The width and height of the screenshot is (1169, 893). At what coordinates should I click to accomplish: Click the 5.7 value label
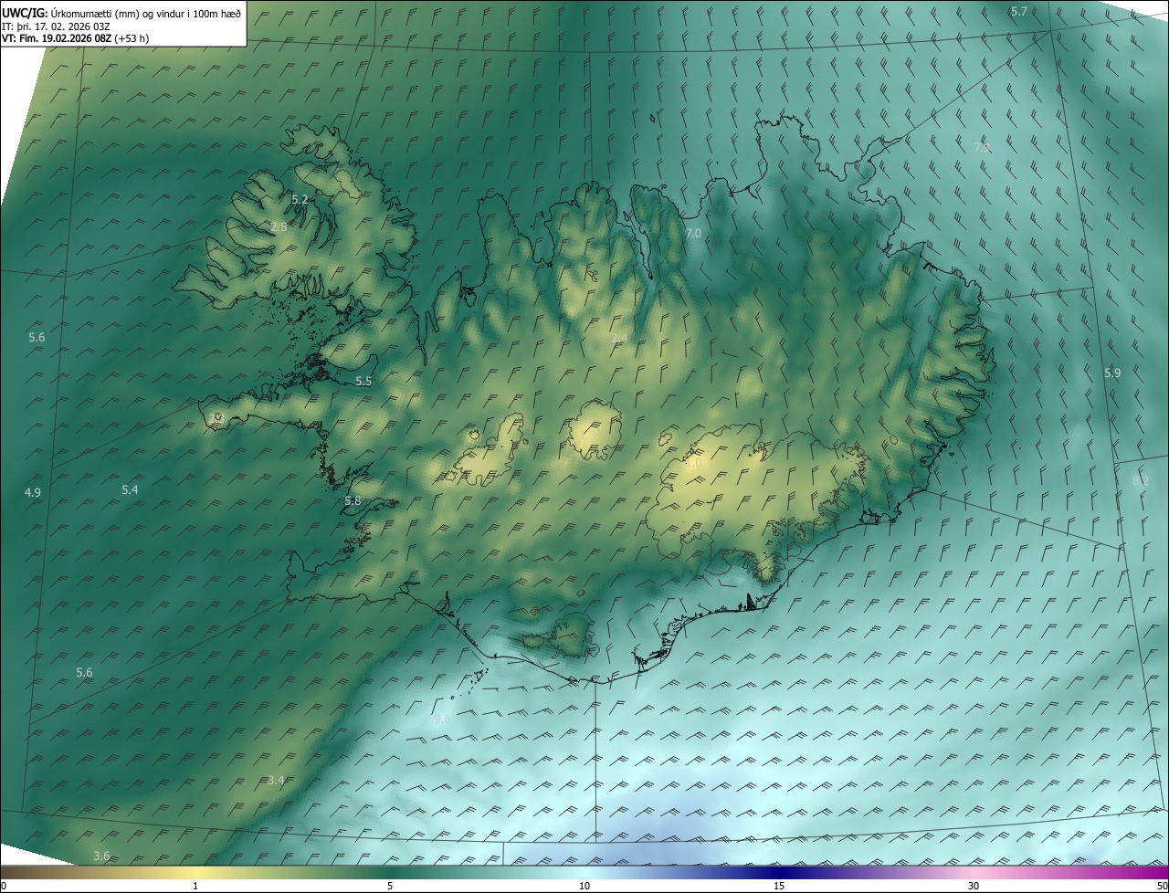pyautogui.click(x=1019, y=11)
